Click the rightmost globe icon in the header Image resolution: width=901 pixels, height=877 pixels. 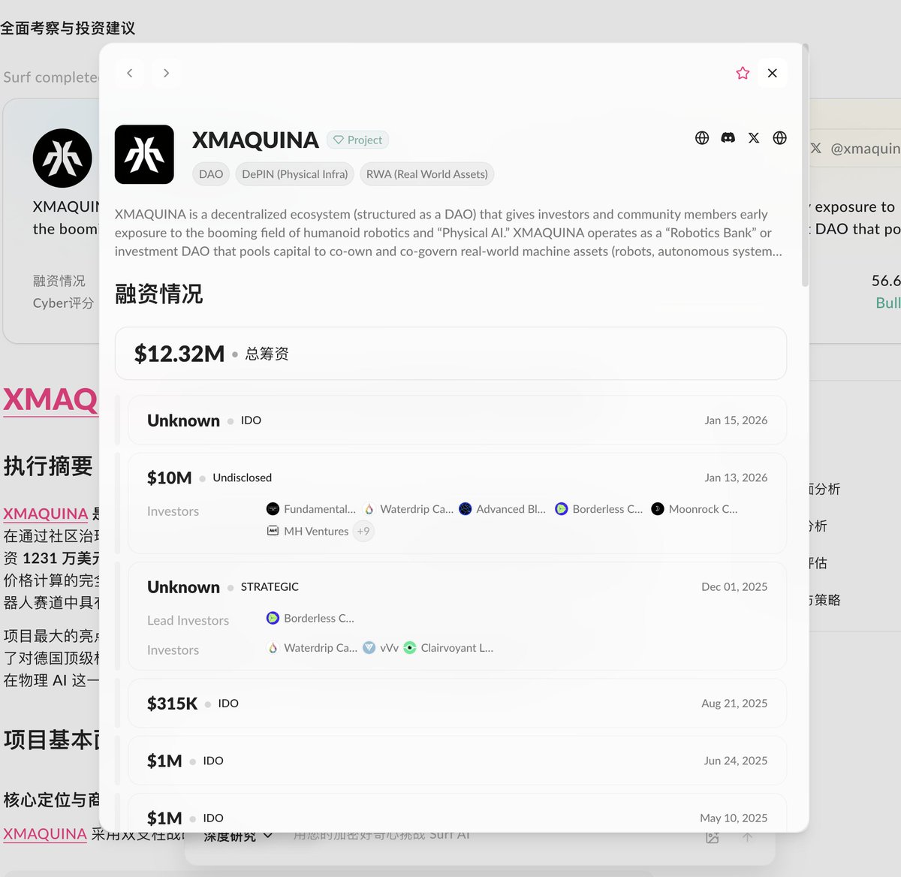pyautogui.click(x=779, y=138)
